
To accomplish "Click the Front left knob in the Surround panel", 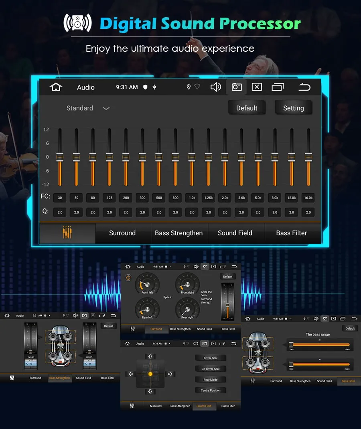I will coord(147,283).
